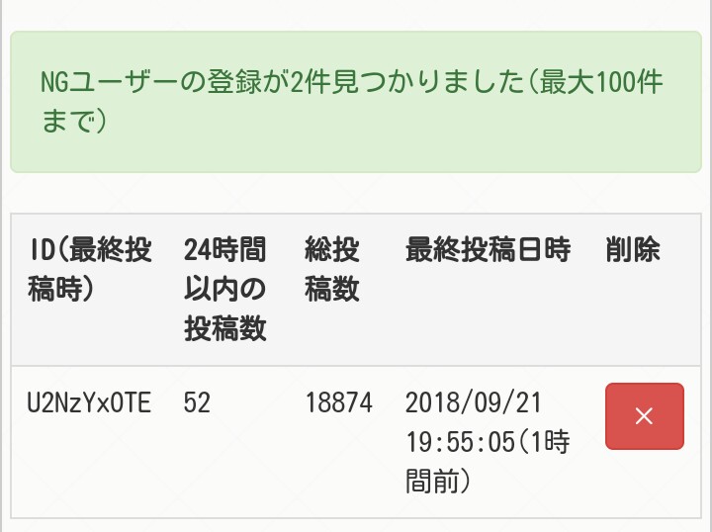Viewport: 712px width, 532px height.
Task: Click the 最終投稿日時 column header
Action: (x=488, y=250)
